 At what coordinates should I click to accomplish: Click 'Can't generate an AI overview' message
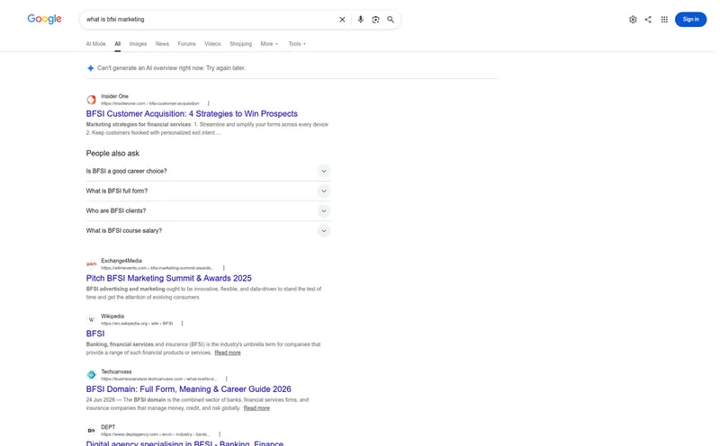click(x=171, y=68)
